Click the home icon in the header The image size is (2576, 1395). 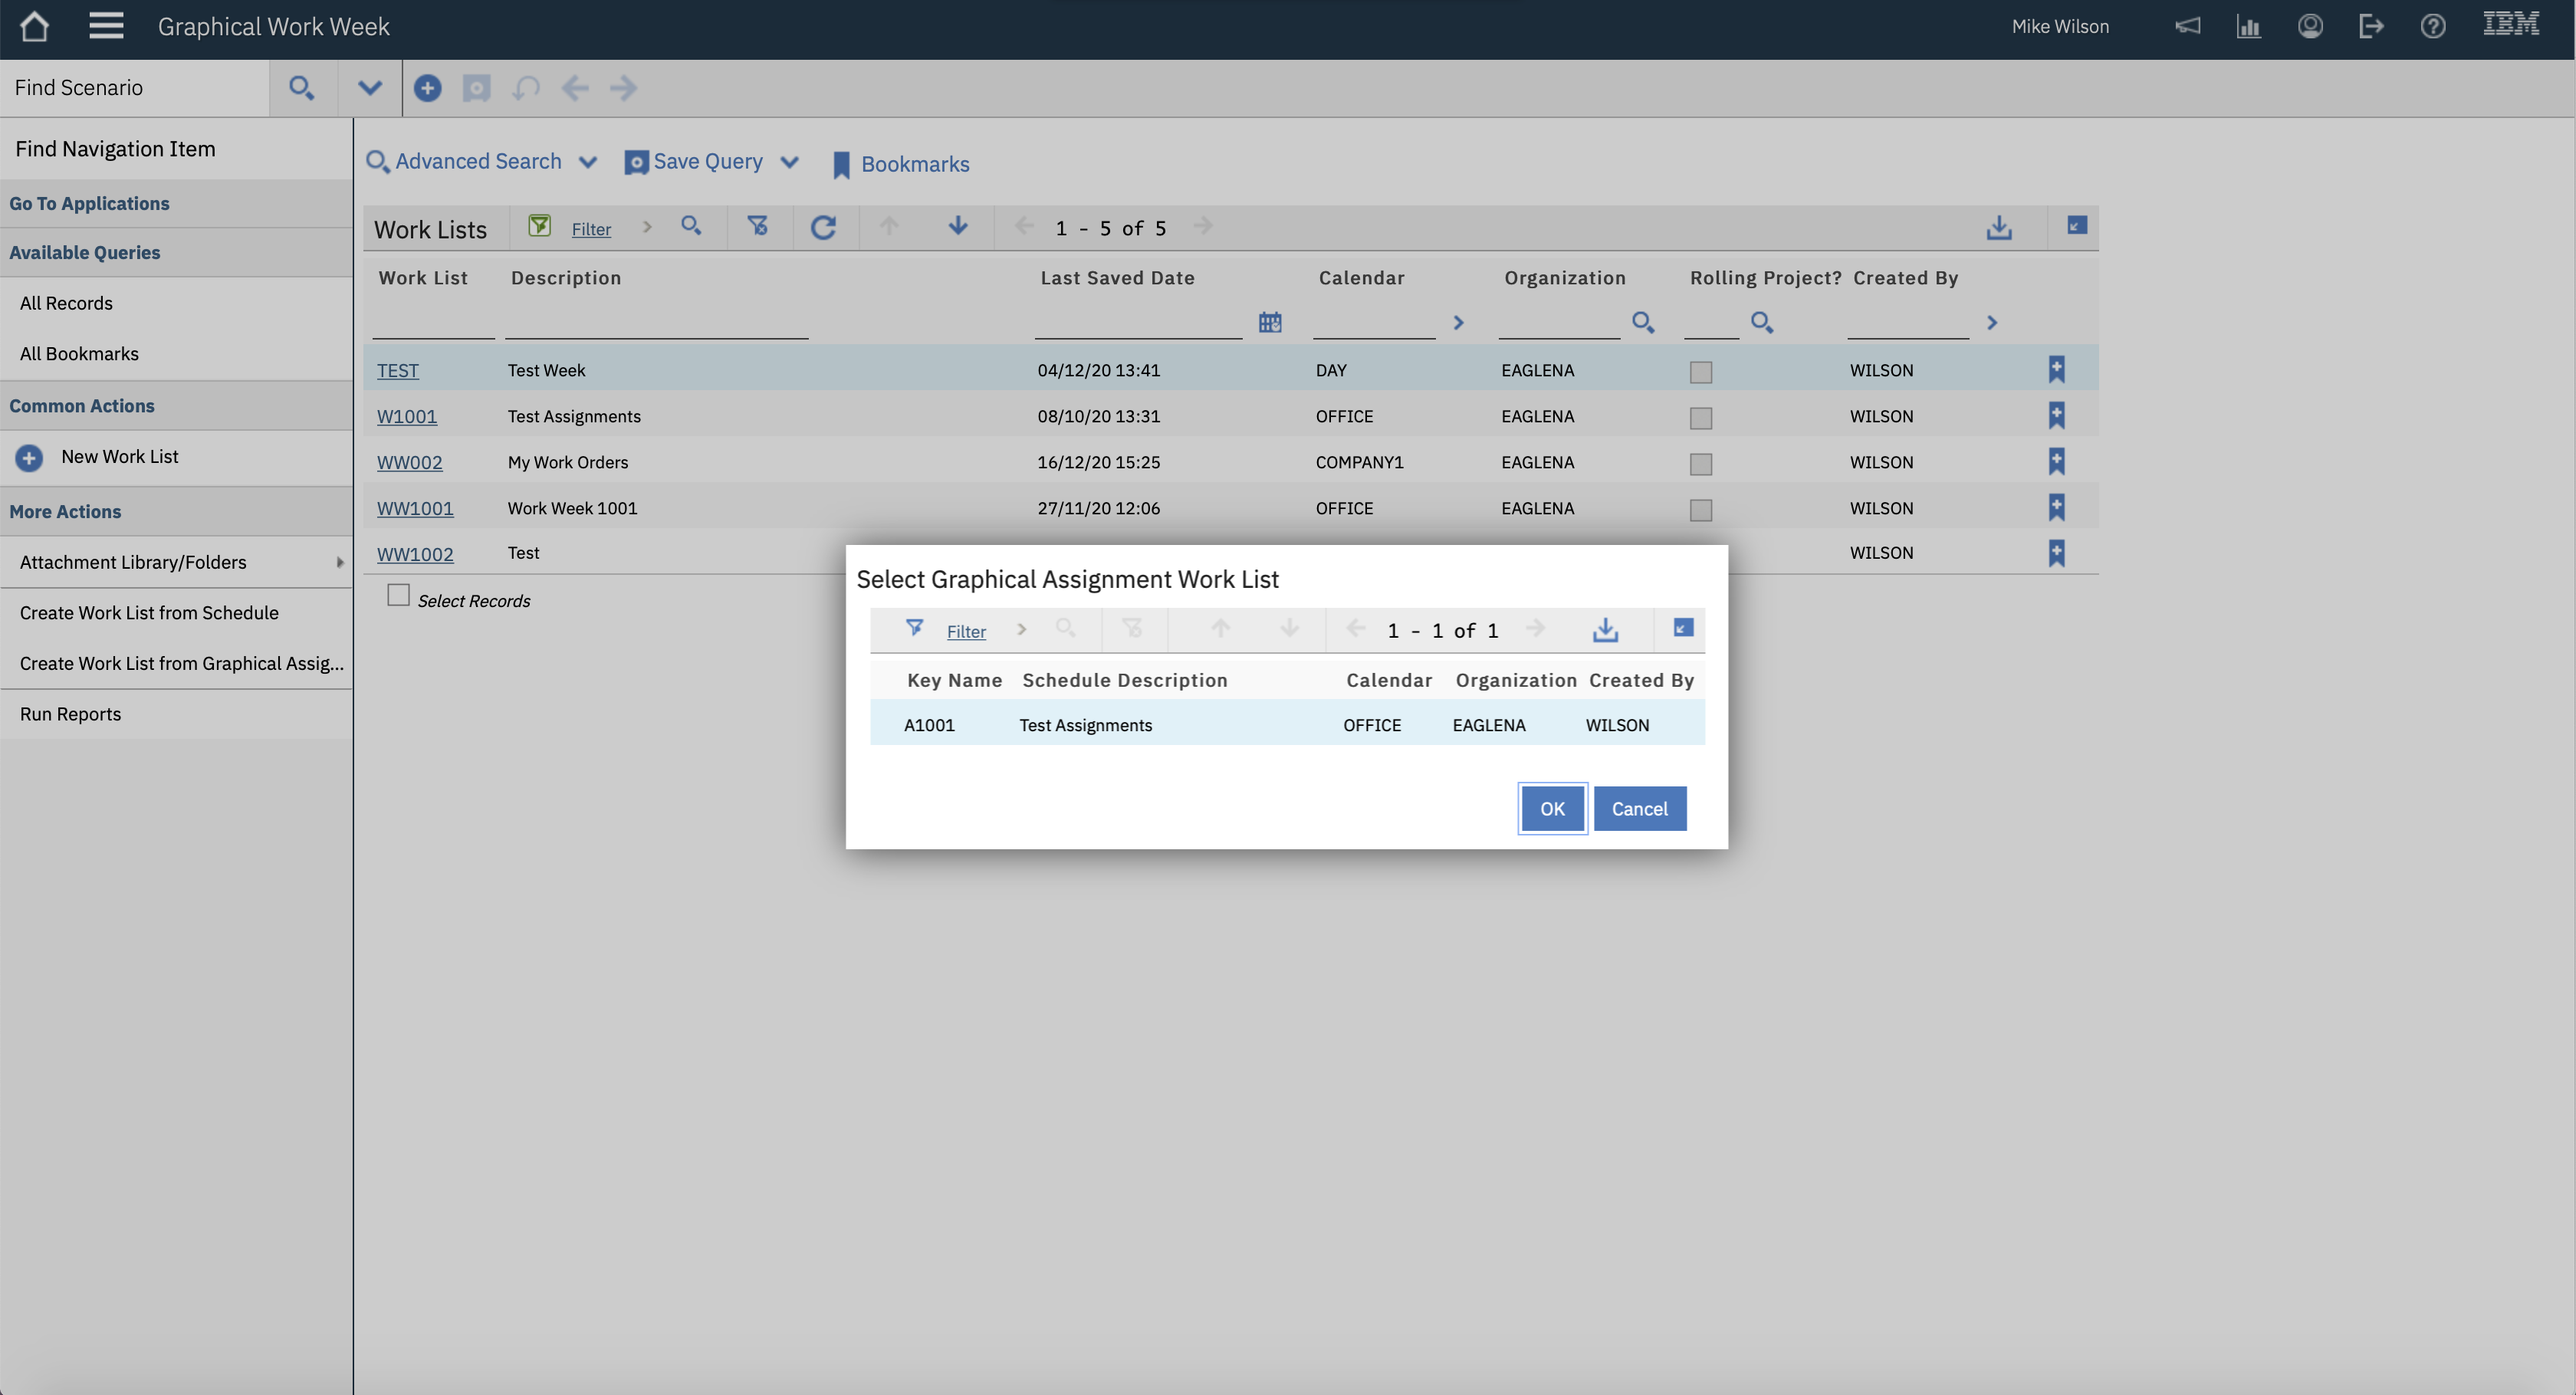pos(34,27)
